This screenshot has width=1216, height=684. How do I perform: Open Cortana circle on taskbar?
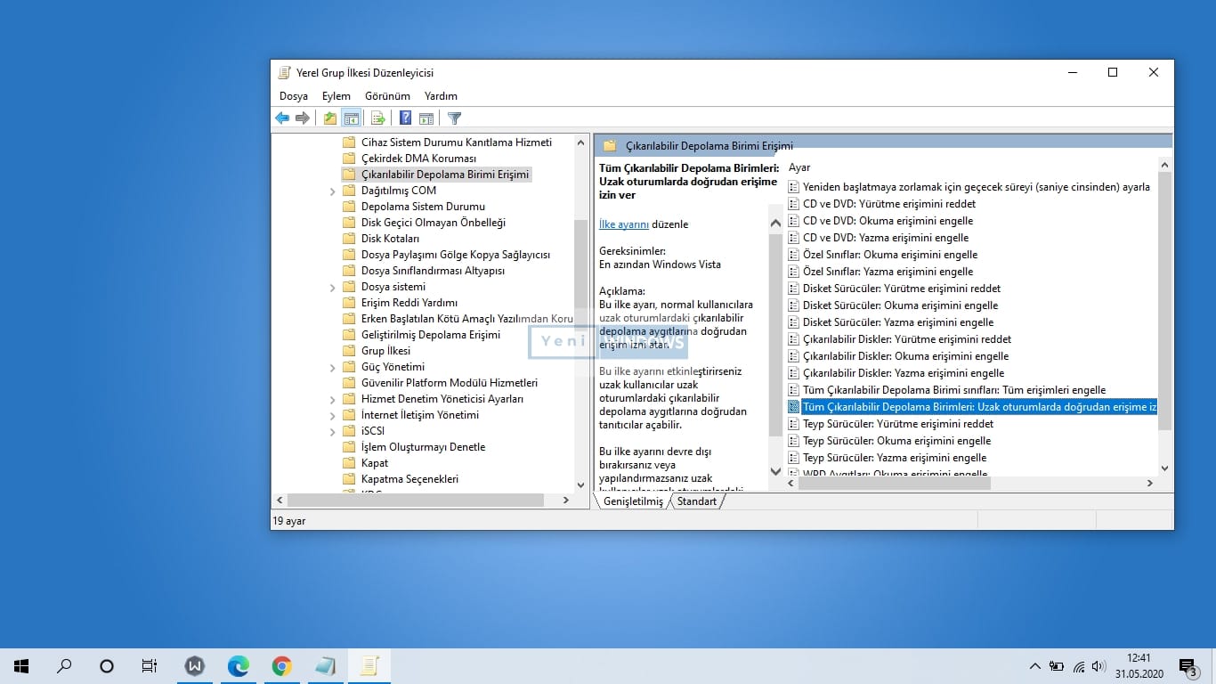click(107, 666)
